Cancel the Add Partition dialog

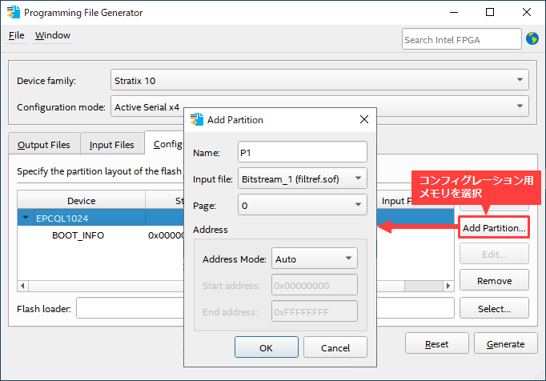tap(335, 347)
